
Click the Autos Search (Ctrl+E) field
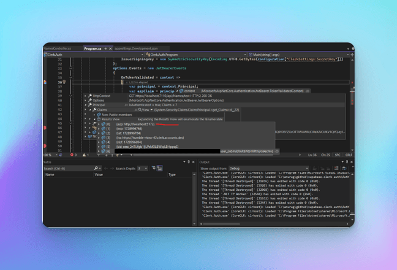point(69,168)
